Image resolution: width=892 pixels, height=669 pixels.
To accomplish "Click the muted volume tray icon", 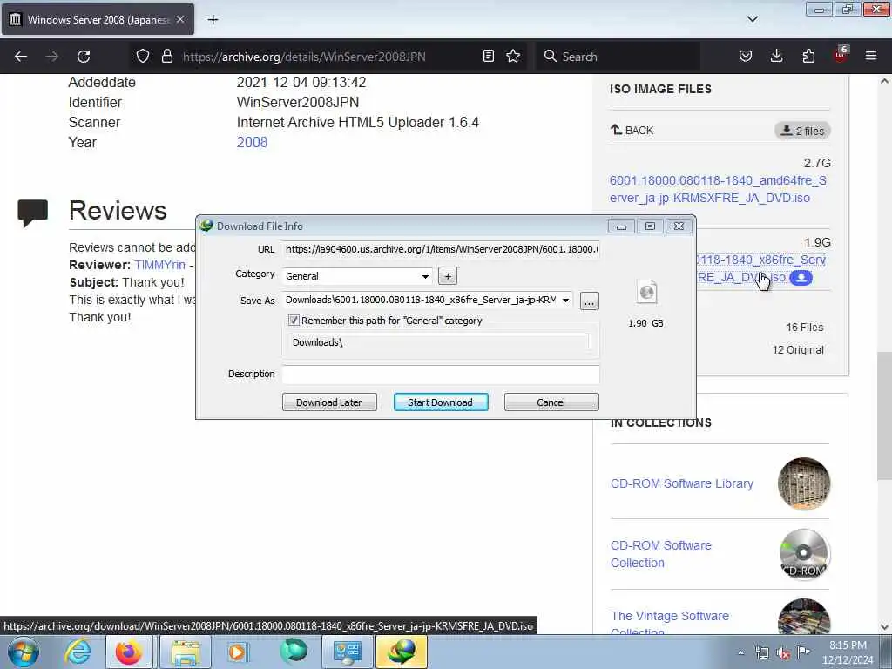I will (x=783, y=653).
